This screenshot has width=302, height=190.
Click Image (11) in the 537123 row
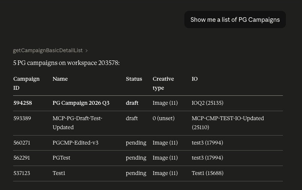coord(165,173)
